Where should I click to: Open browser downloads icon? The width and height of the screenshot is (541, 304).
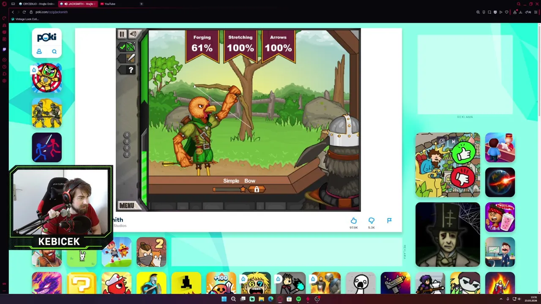pos(520,12)
